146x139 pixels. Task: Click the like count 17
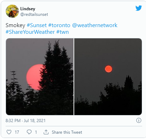click(x=17, y=132)
